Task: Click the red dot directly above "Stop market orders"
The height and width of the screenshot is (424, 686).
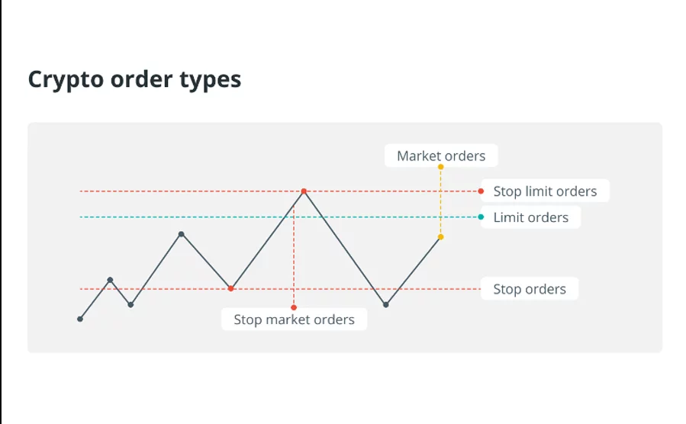Action: coord(294,307)
